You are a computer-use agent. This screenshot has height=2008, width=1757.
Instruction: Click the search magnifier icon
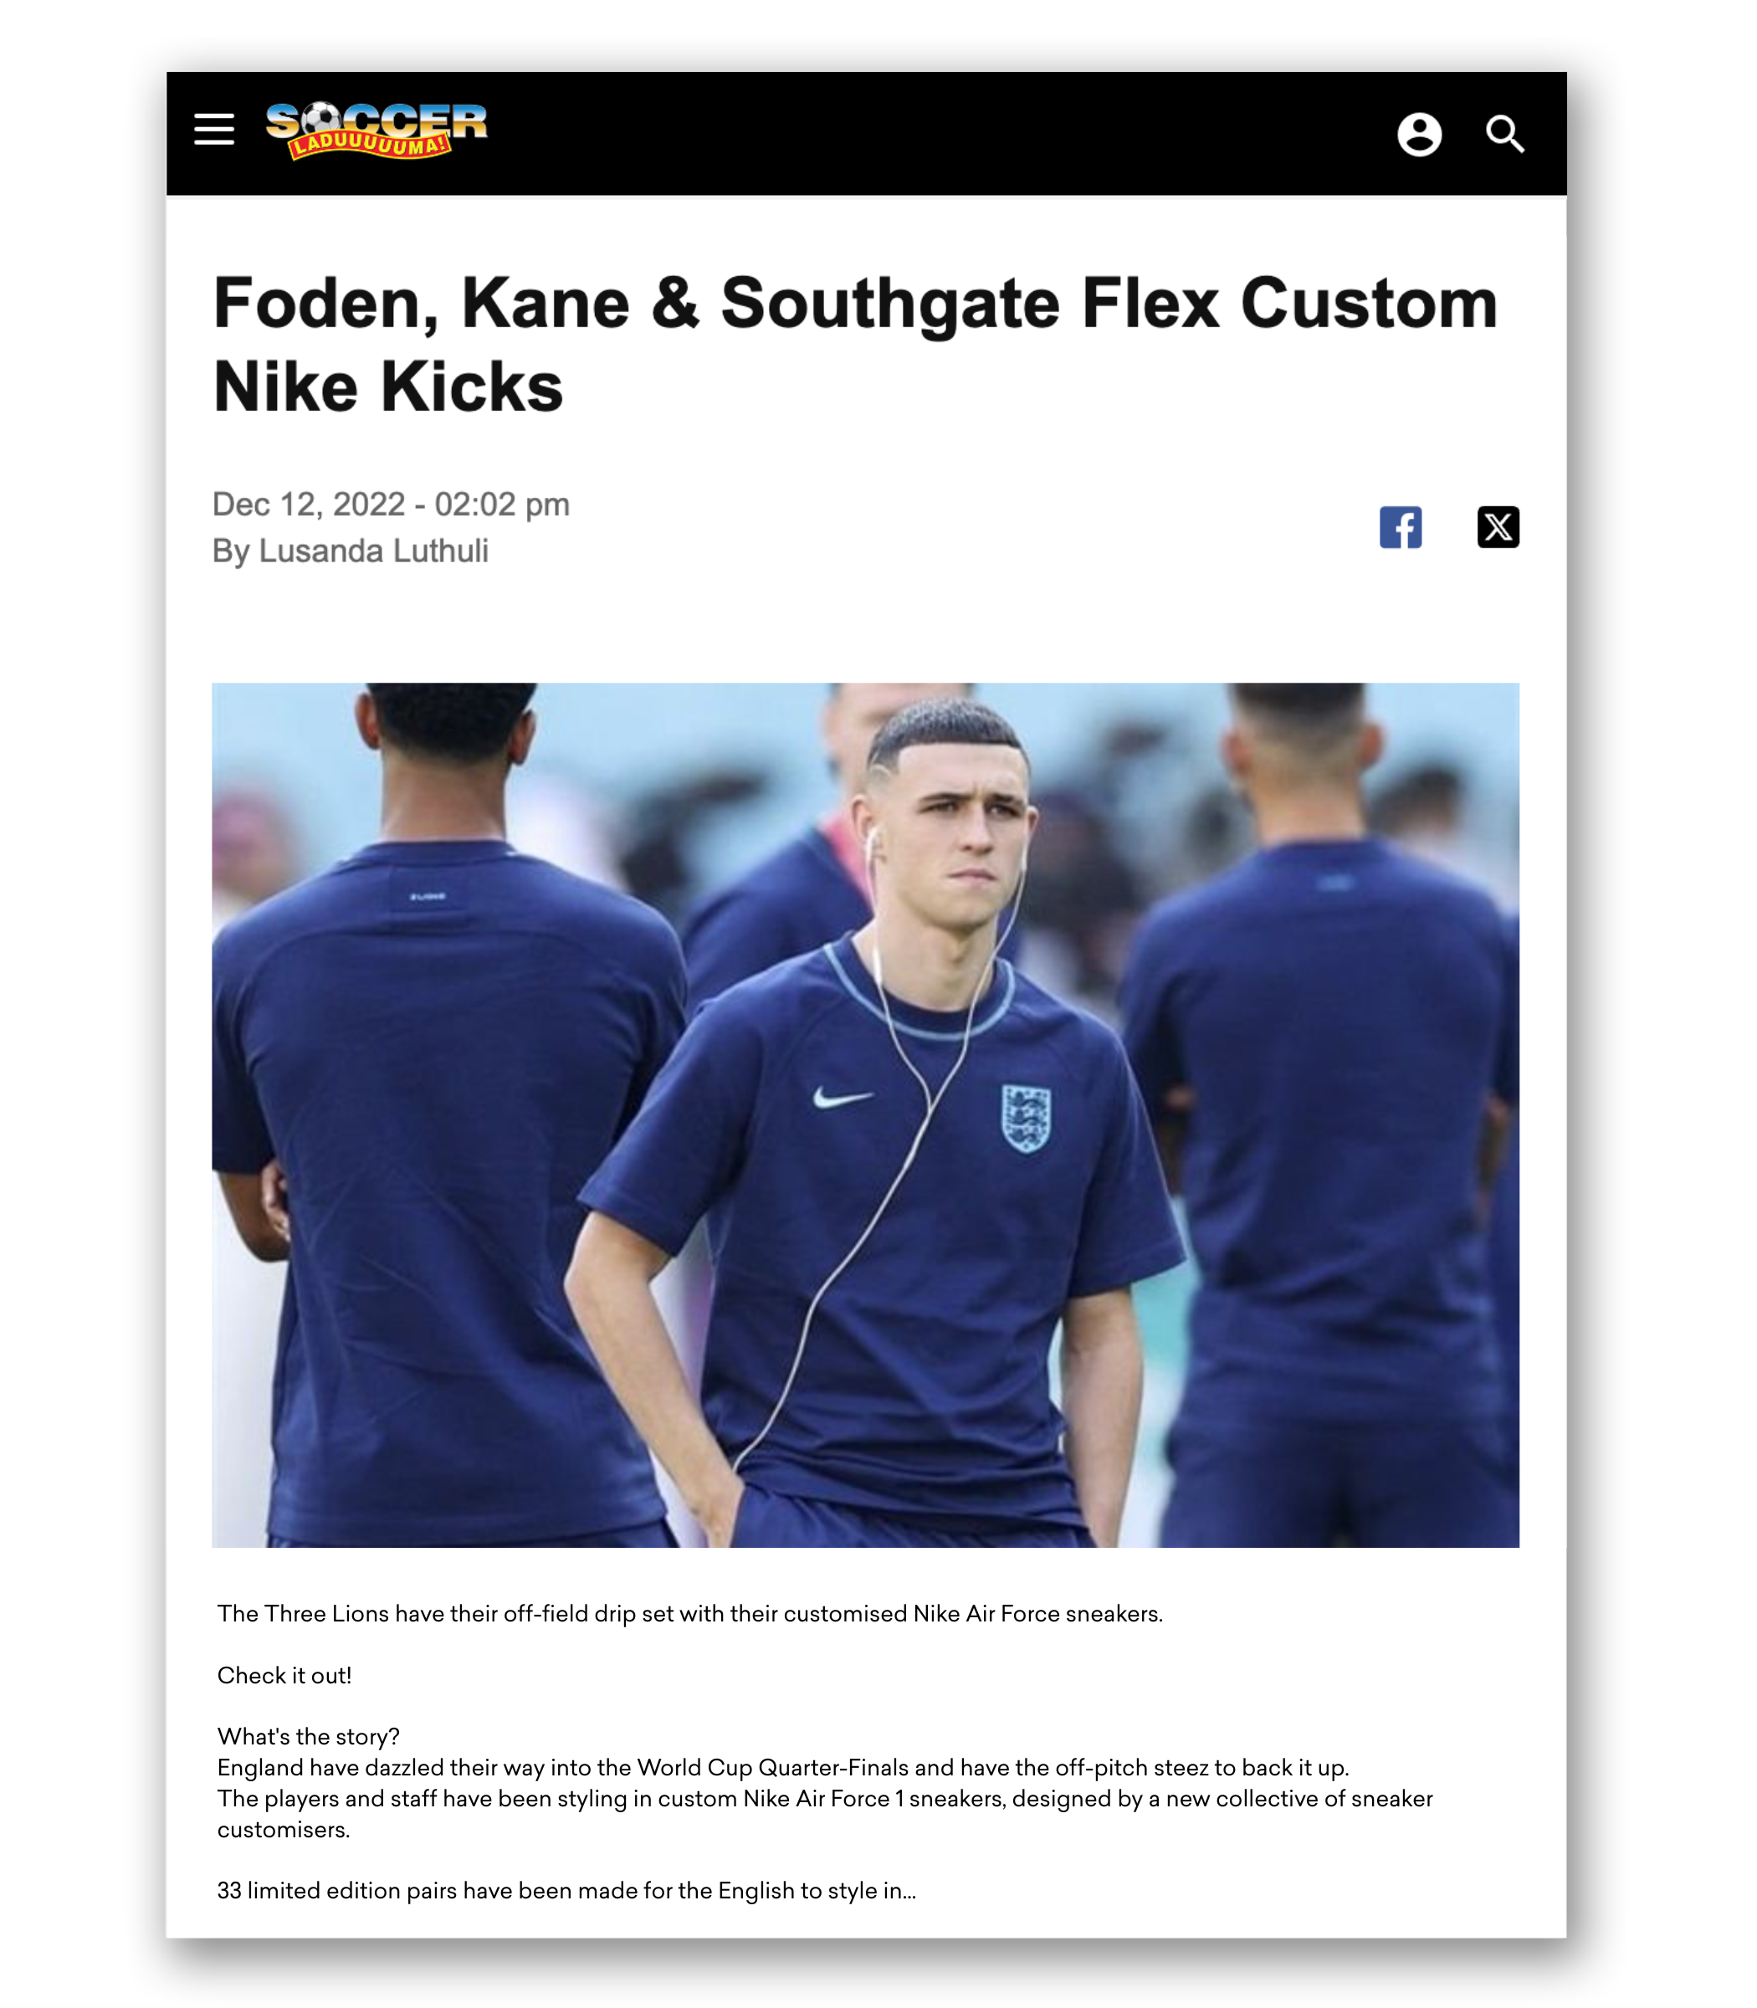[x=1505, y=135]
